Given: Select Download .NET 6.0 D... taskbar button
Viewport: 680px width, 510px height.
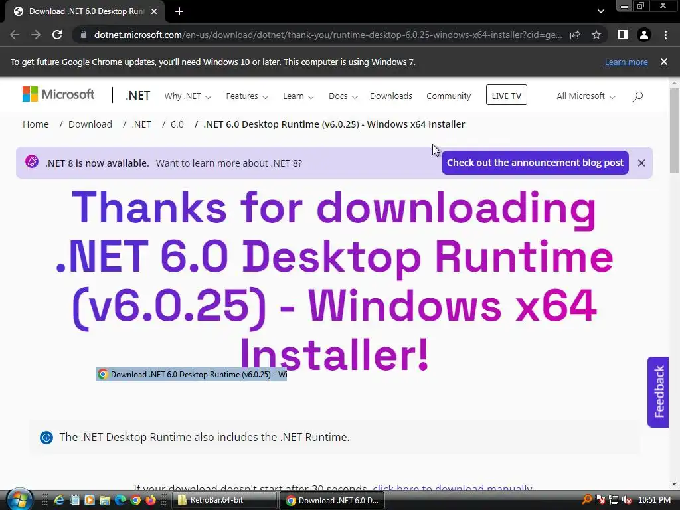Looking at the screenshot, I should [332, 501].
